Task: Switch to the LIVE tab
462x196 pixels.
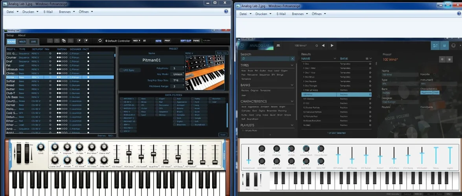Action: tap(33, 42)
